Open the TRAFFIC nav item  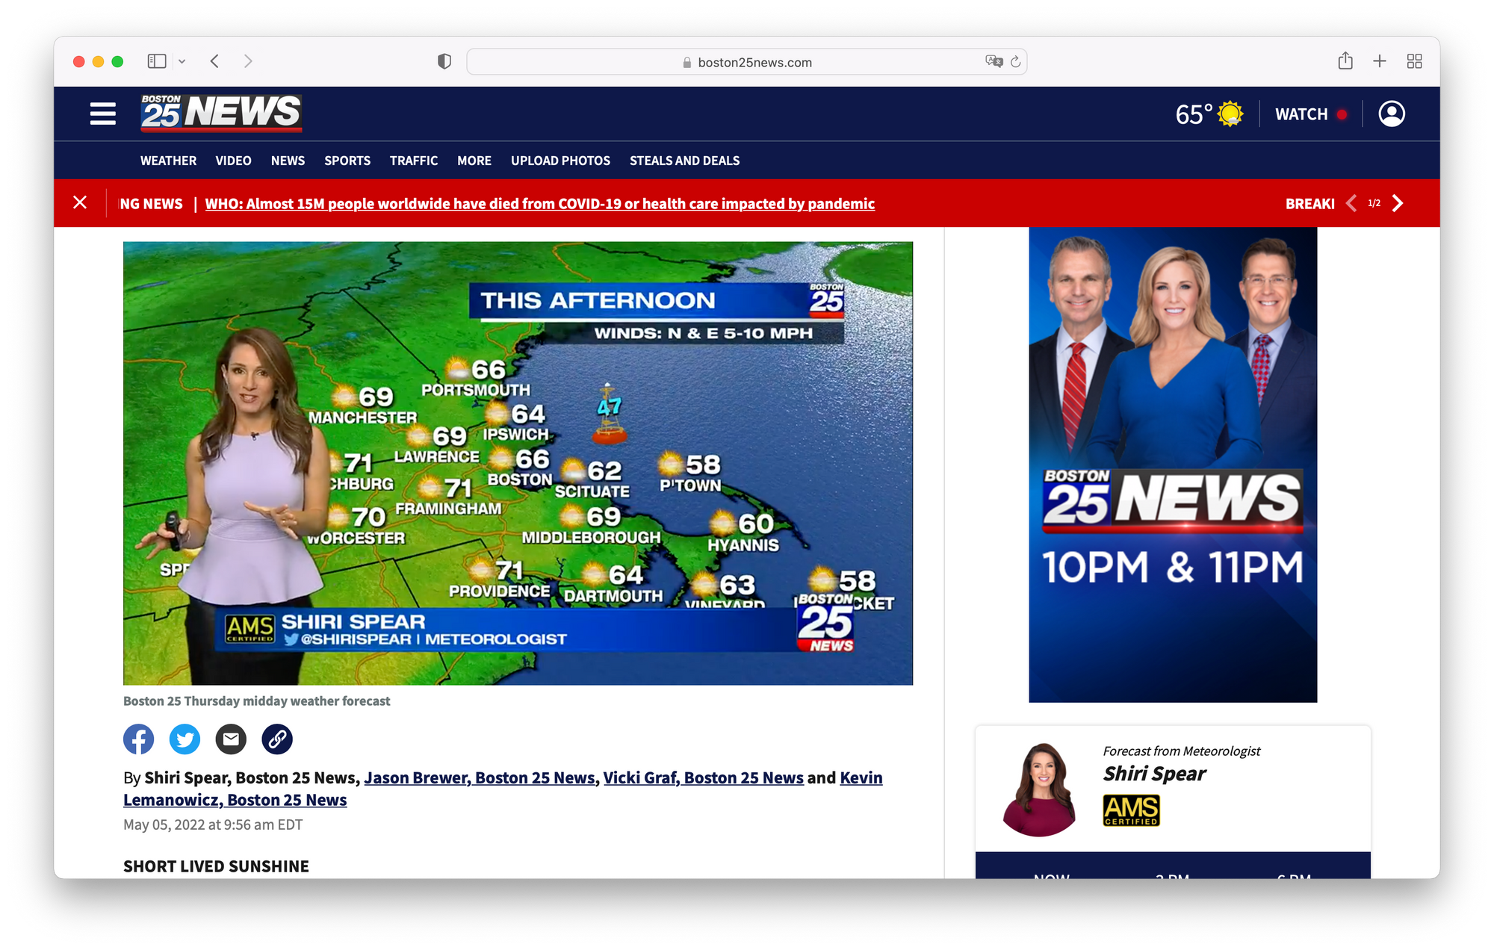pyautogui.click(x=413, y=161)
